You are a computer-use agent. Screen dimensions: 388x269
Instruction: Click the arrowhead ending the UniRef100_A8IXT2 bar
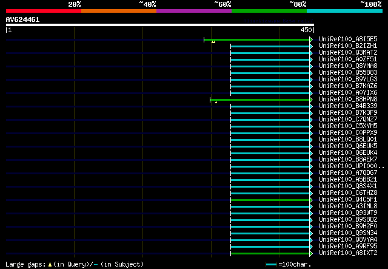point(311,254)
